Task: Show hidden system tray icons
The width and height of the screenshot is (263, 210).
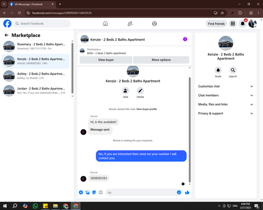Action: click(x=219, y=206)
